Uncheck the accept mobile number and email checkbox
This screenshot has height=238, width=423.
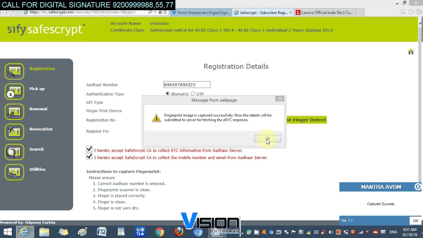coord(89,156)
